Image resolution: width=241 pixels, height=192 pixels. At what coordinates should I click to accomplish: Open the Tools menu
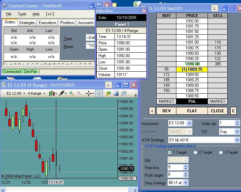[22, 14]
